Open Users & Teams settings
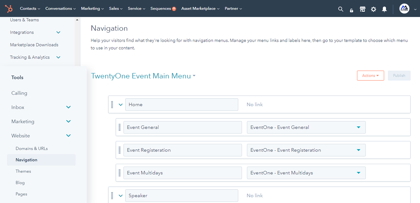Image resolution: width=420 pixels, height=203 pixels. click(24, 20)
